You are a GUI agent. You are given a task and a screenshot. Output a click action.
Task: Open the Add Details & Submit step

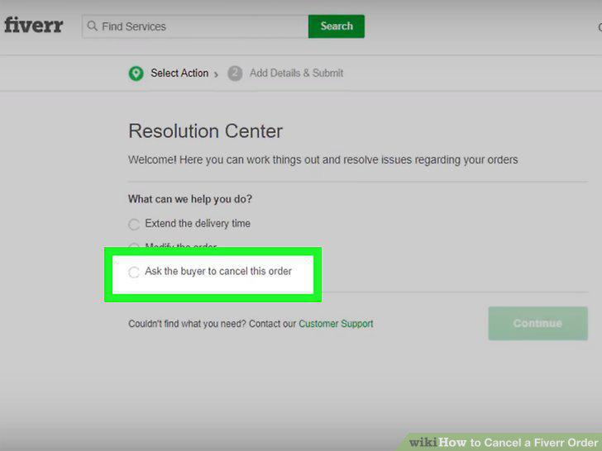pyautogui.click(x=296, y=73)
